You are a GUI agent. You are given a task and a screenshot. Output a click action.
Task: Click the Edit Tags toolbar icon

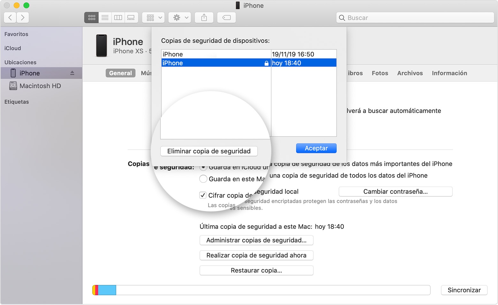pos(227,18)
